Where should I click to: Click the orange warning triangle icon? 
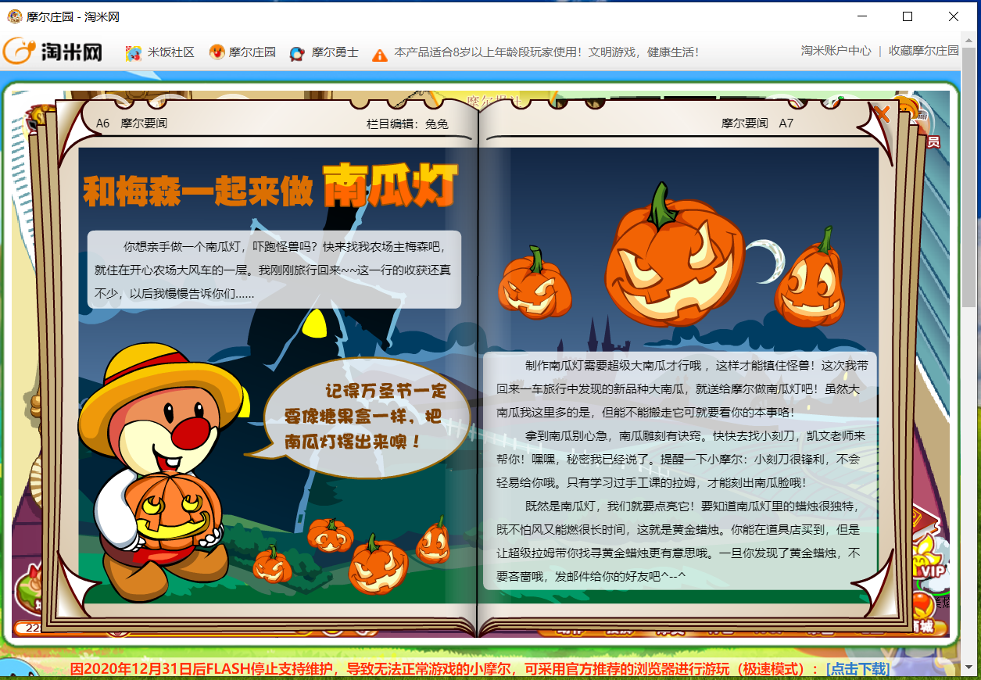tap(379, 54)
